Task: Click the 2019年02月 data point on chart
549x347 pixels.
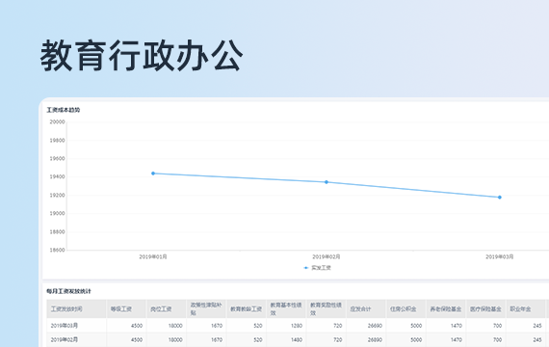Action: click(x=327, y=182)
